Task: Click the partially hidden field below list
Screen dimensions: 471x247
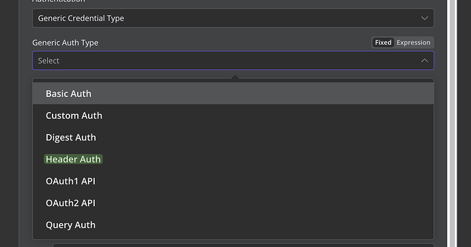Action: point(243,245)
